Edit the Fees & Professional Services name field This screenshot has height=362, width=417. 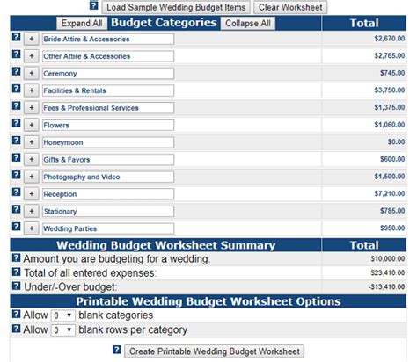coord(108,108)
